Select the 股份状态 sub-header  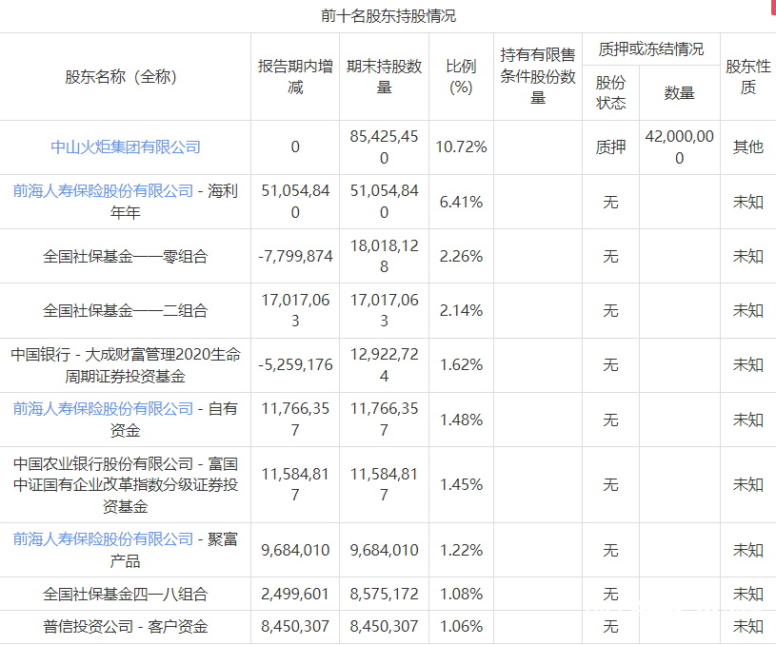(x=610, y=92)
